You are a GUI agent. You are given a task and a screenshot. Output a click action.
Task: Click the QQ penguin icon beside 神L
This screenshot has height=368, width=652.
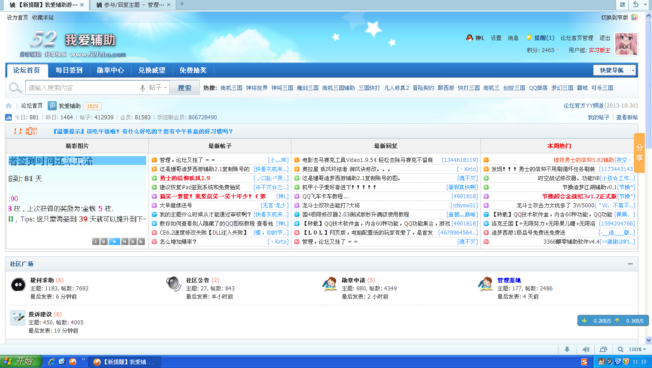pyautogui.click(x=469, y=38)
